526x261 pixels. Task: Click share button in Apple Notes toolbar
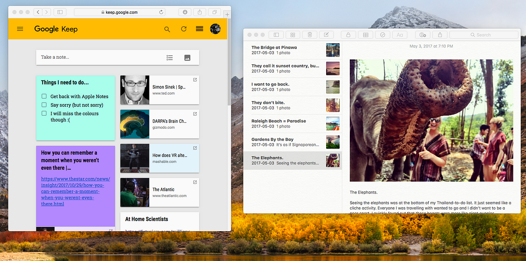point(439,35)
